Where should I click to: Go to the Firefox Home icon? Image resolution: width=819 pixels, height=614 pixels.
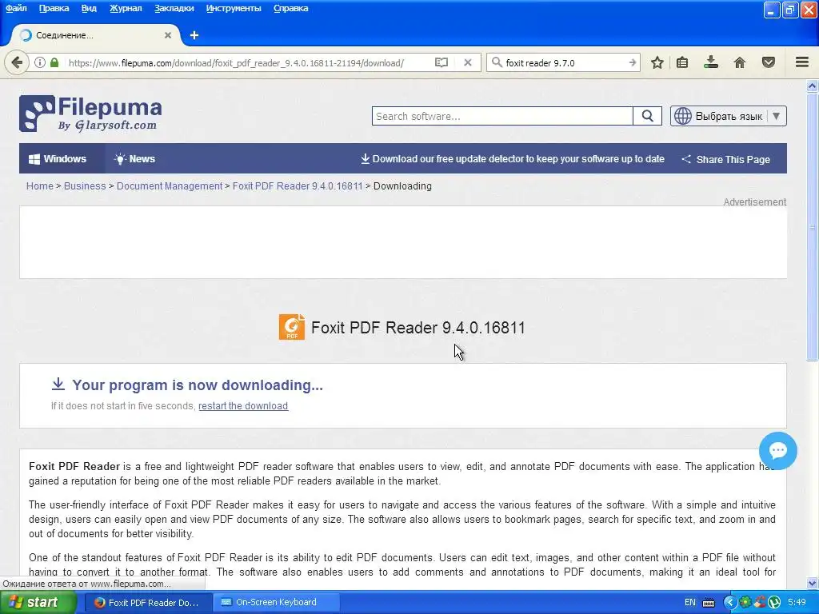(740, 62)
